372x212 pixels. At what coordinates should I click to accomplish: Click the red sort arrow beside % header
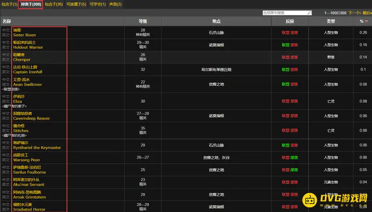366,21
